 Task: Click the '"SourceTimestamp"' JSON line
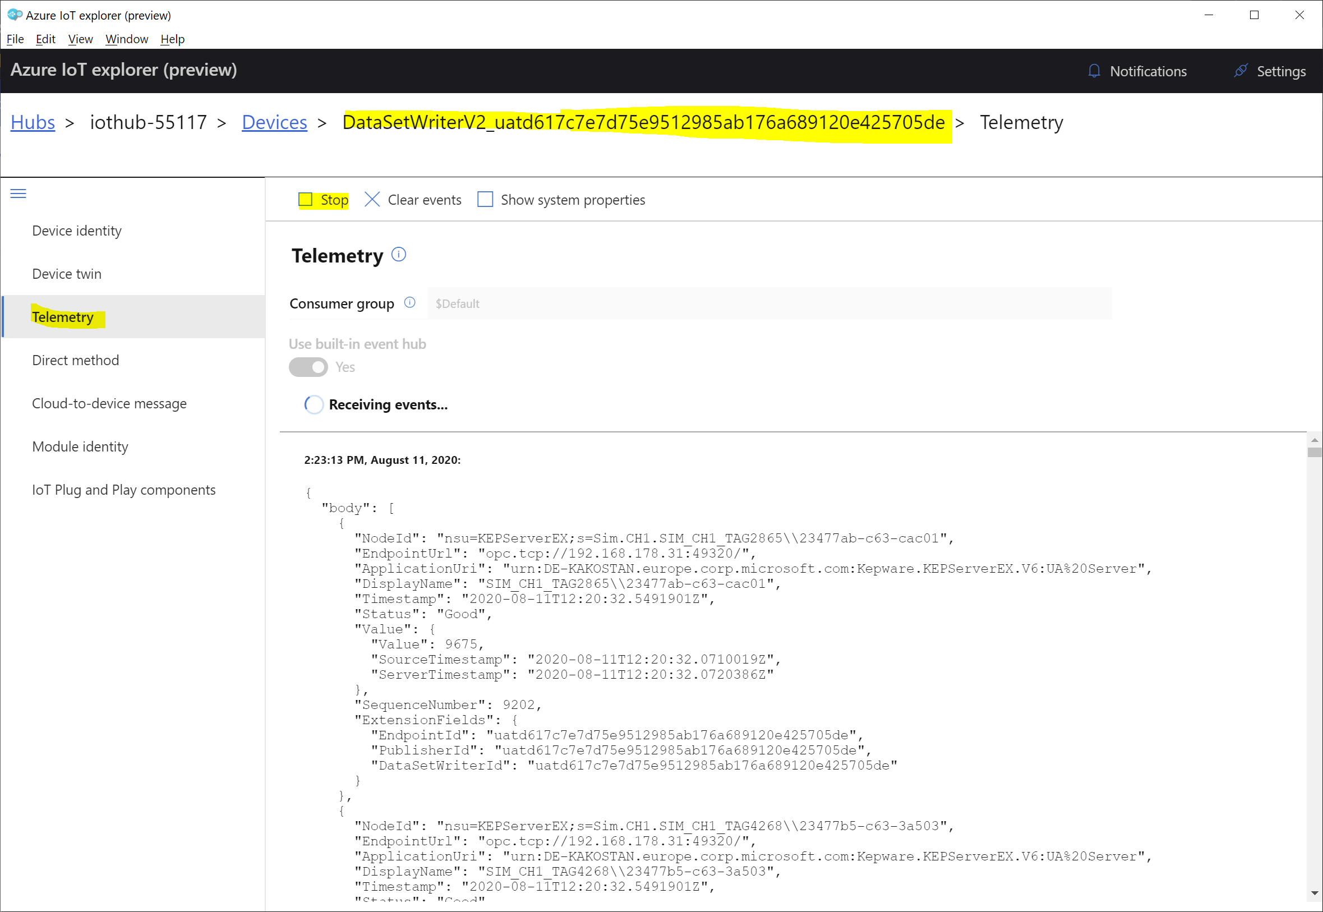[576, 660]
